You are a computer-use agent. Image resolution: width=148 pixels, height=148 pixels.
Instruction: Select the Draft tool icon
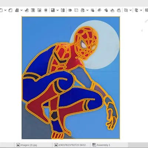[17, 10]
